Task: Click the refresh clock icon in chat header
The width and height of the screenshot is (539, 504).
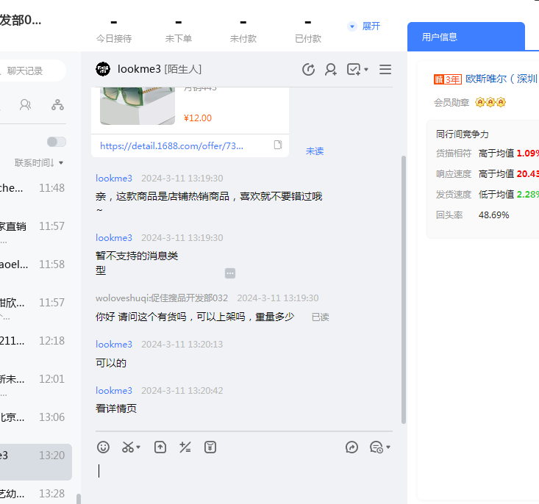Action: [309, 70]
